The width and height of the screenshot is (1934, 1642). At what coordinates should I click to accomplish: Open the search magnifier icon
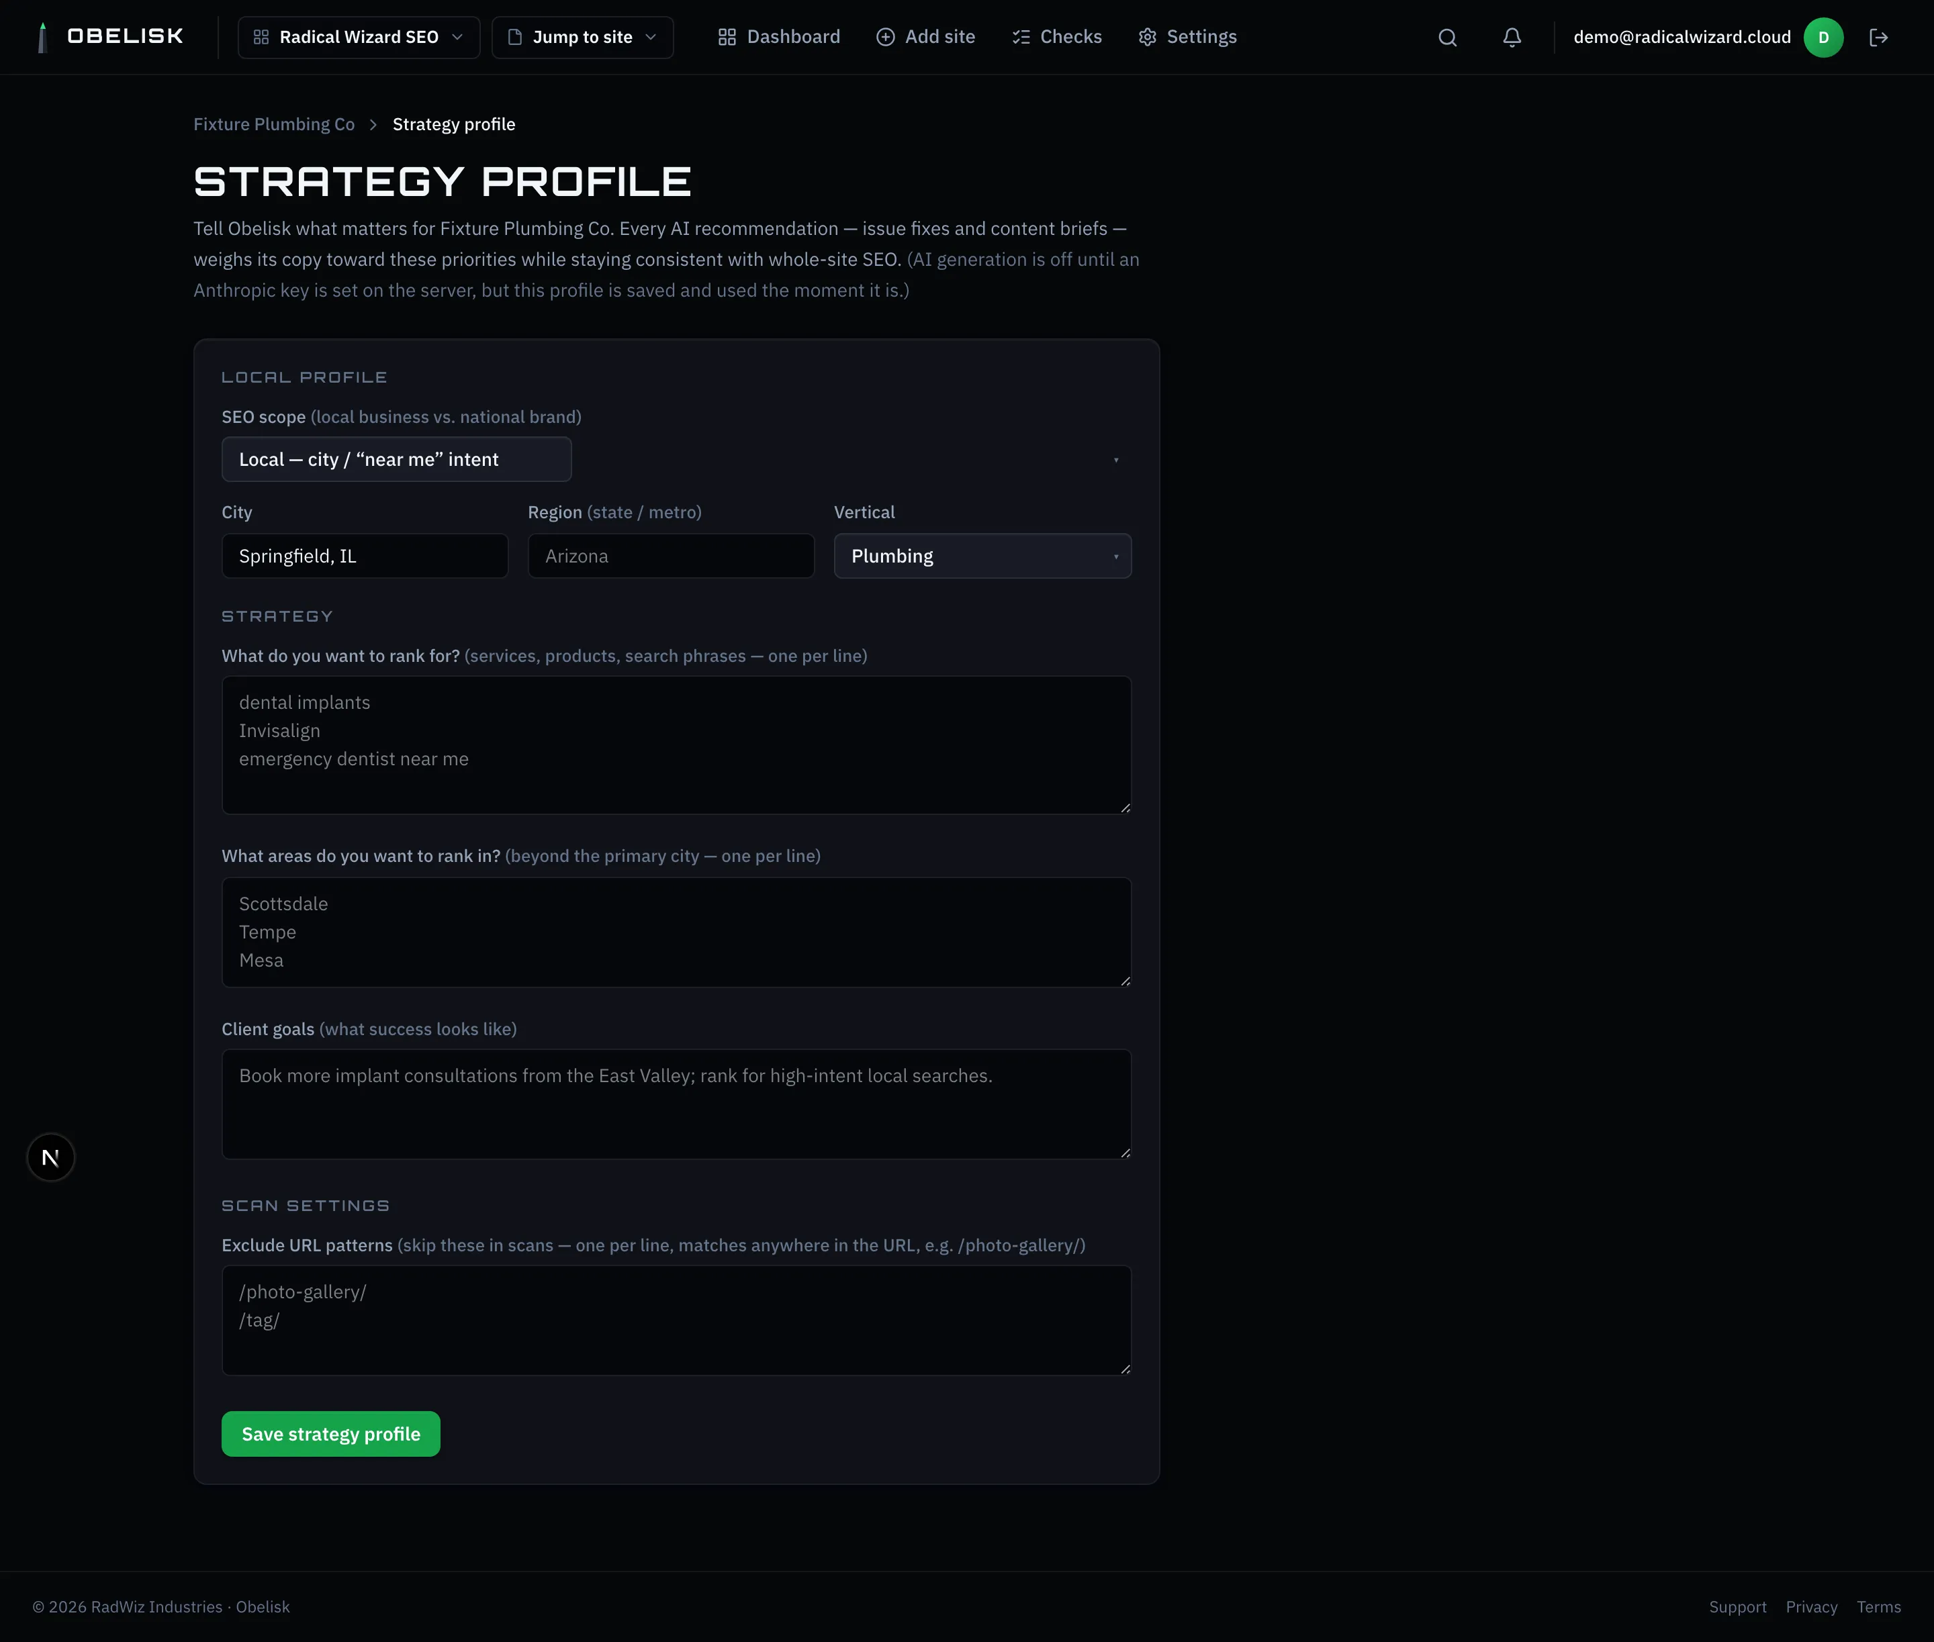tap(1447, 37)
